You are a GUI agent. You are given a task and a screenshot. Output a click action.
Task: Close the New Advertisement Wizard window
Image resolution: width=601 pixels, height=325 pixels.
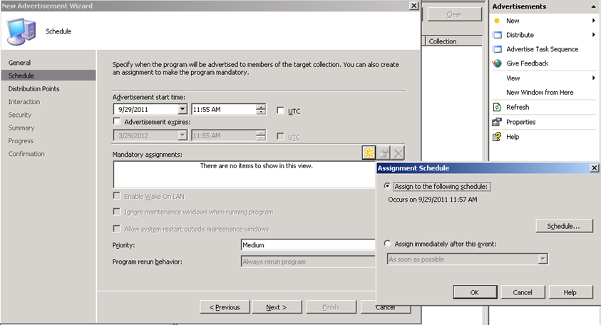point(414,6)
